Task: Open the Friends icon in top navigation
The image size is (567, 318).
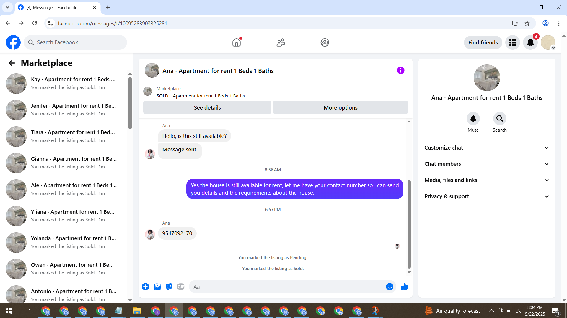Action: pos(281,42)
